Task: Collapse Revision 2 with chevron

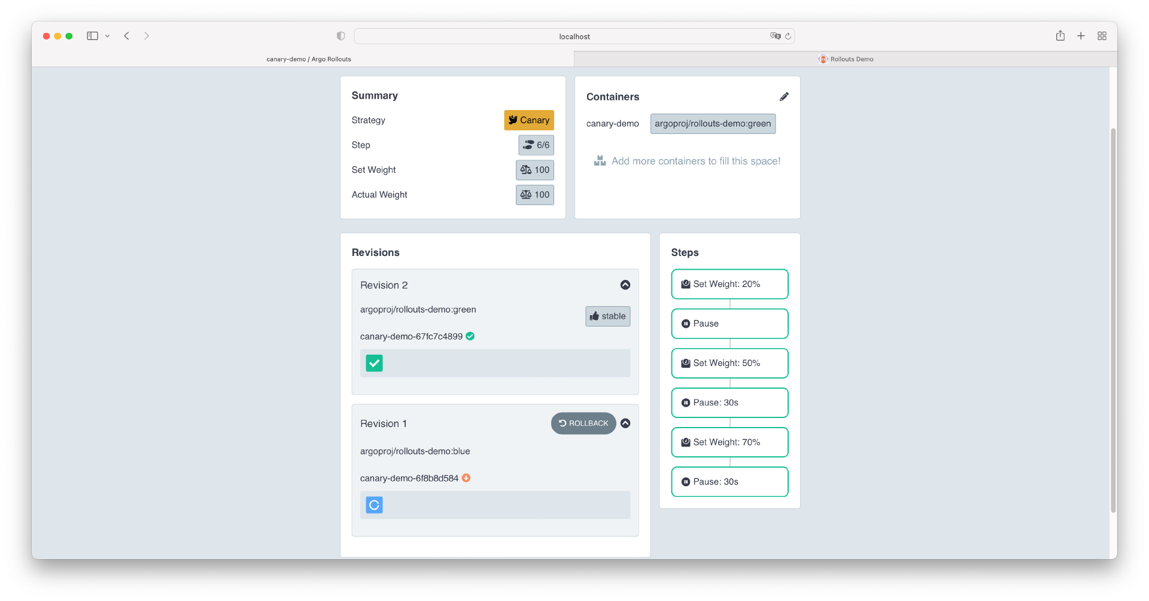Action: (x=625, y=285)
